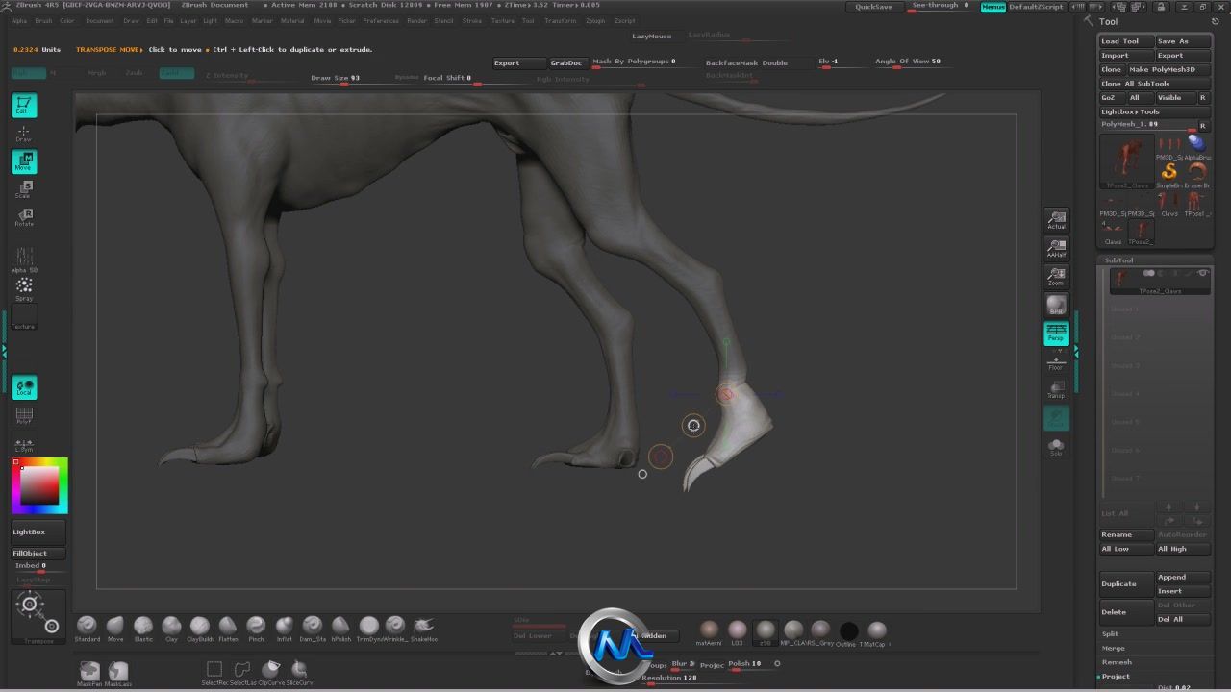Open the Alpha 50 picker
The height and width of the screenshot is (692, 1231).
pos(24,259)
